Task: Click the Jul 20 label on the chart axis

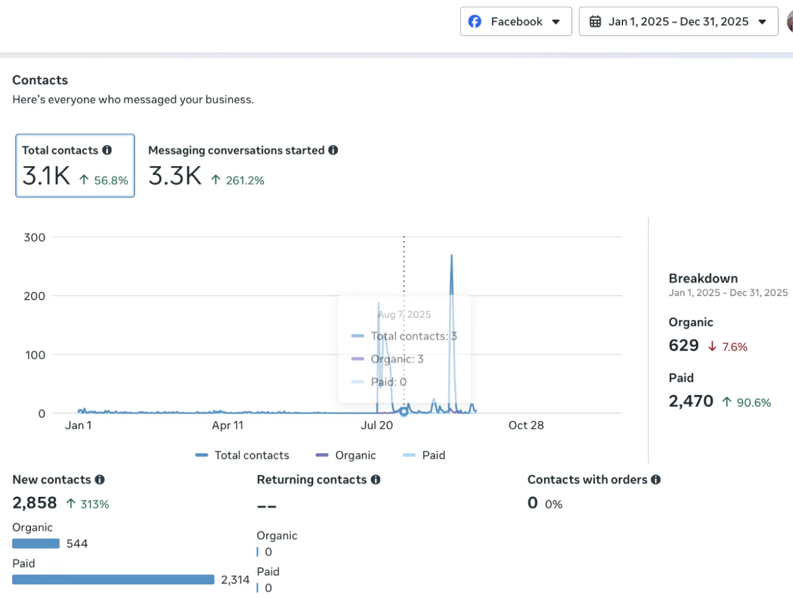Action: click(377, 425)
